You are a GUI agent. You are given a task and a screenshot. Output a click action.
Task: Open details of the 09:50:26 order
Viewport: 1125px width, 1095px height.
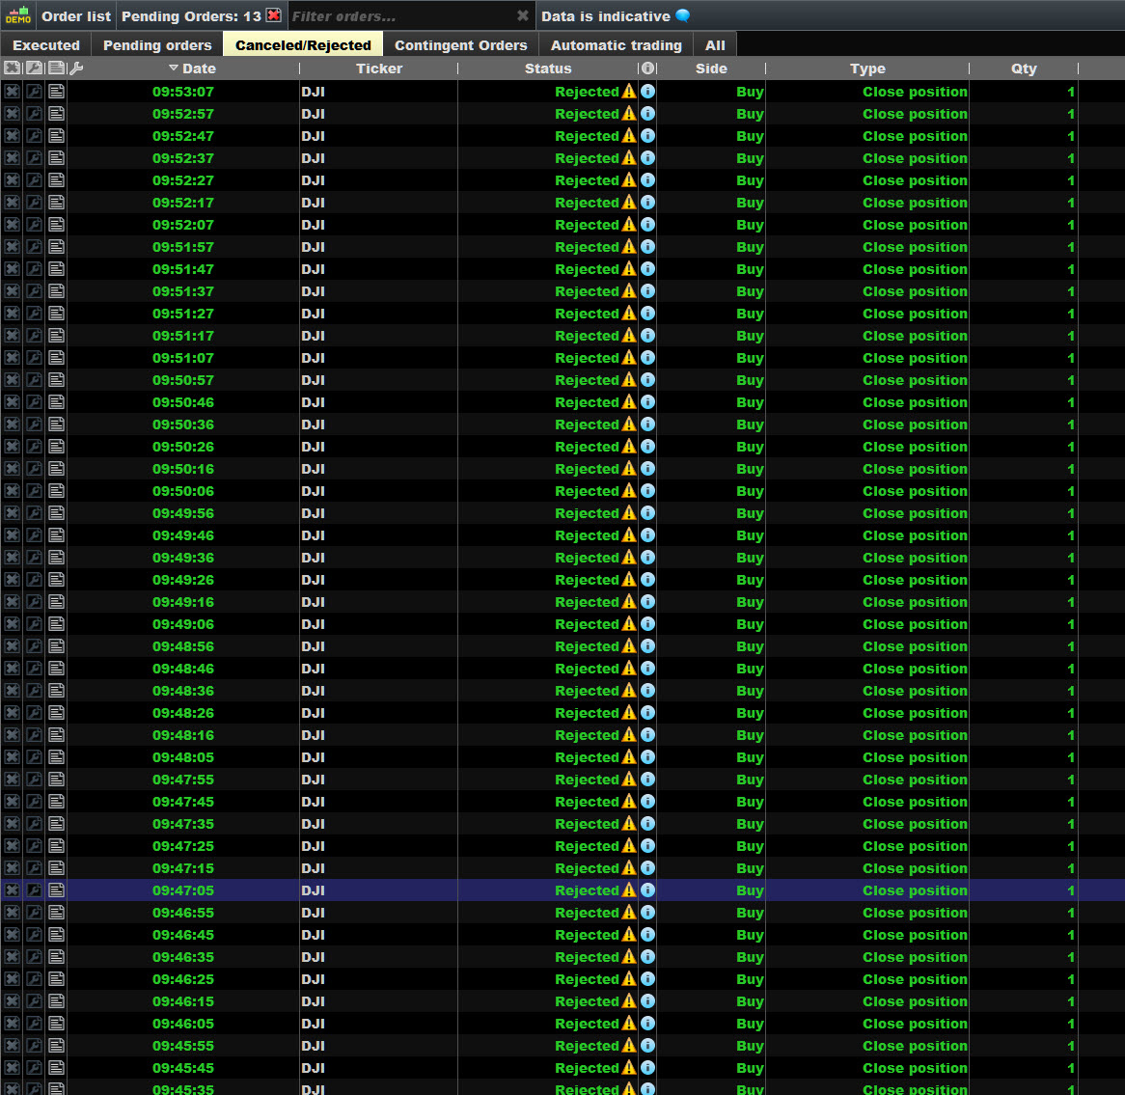pyautogui.click(x=57, y=447)
